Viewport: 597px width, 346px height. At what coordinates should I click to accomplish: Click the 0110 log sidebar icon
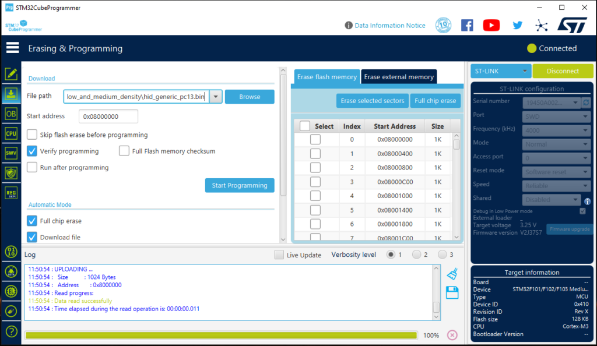pos(11,251)
